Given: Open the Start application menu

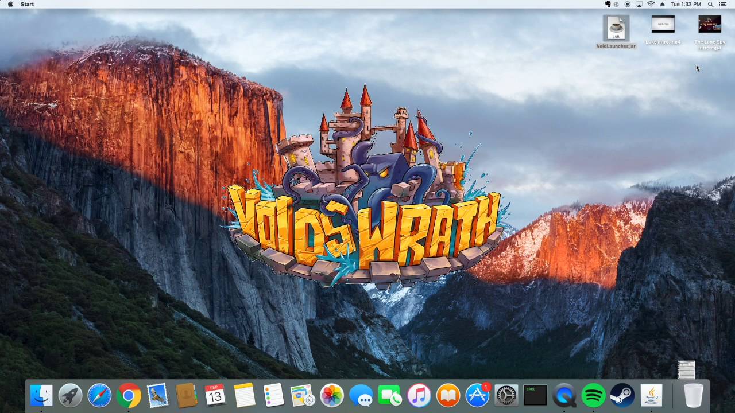Looking at the screenshot, I should pyautogui.click(x=27, y=4).
